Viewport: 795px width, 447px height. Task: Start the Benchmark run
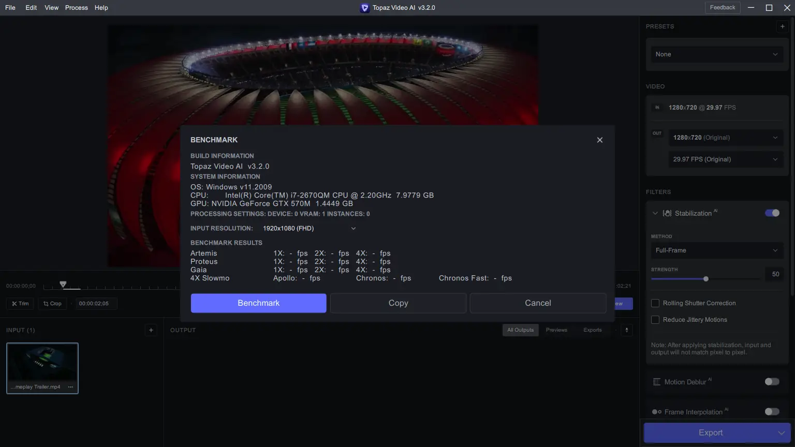coord(259,303)
